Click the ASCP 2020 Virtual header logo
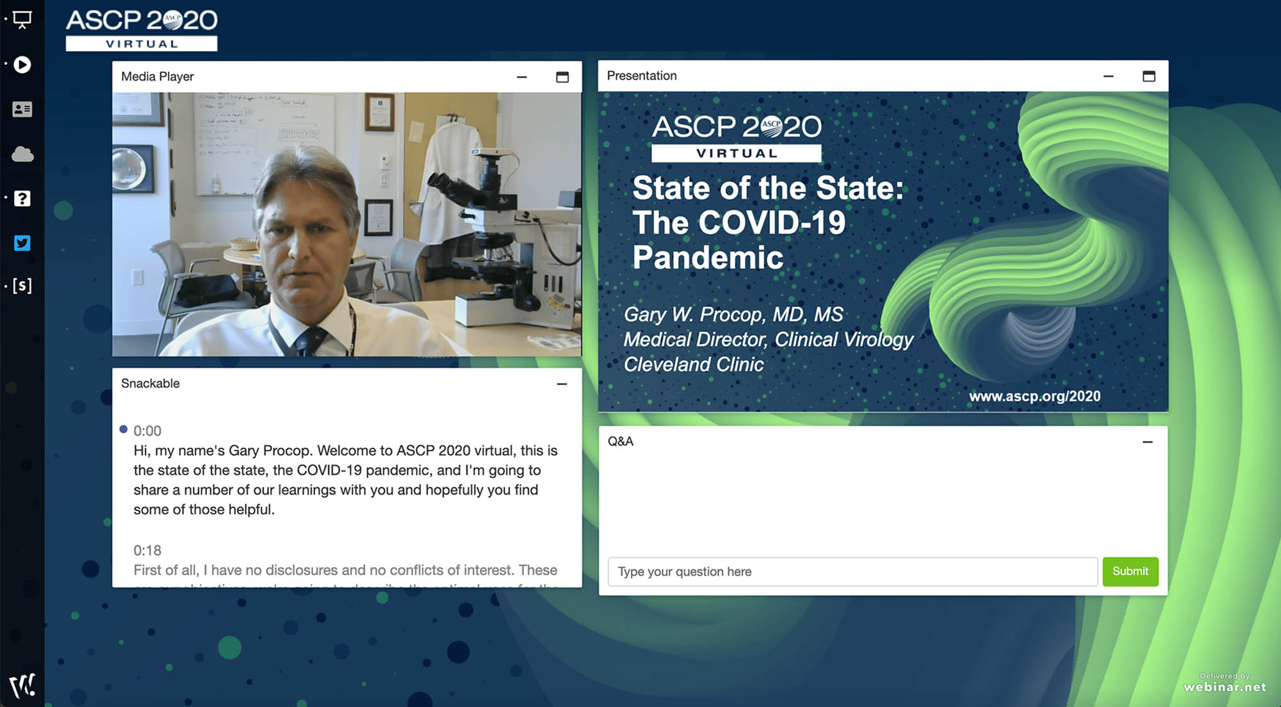This screenshot has width=1281, height=707. 142,29
